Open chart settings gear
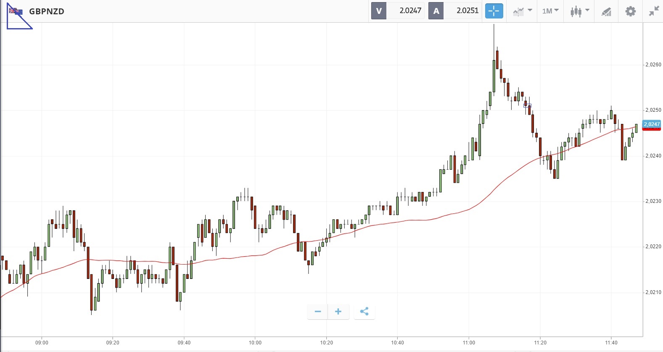 click(630, 11)
